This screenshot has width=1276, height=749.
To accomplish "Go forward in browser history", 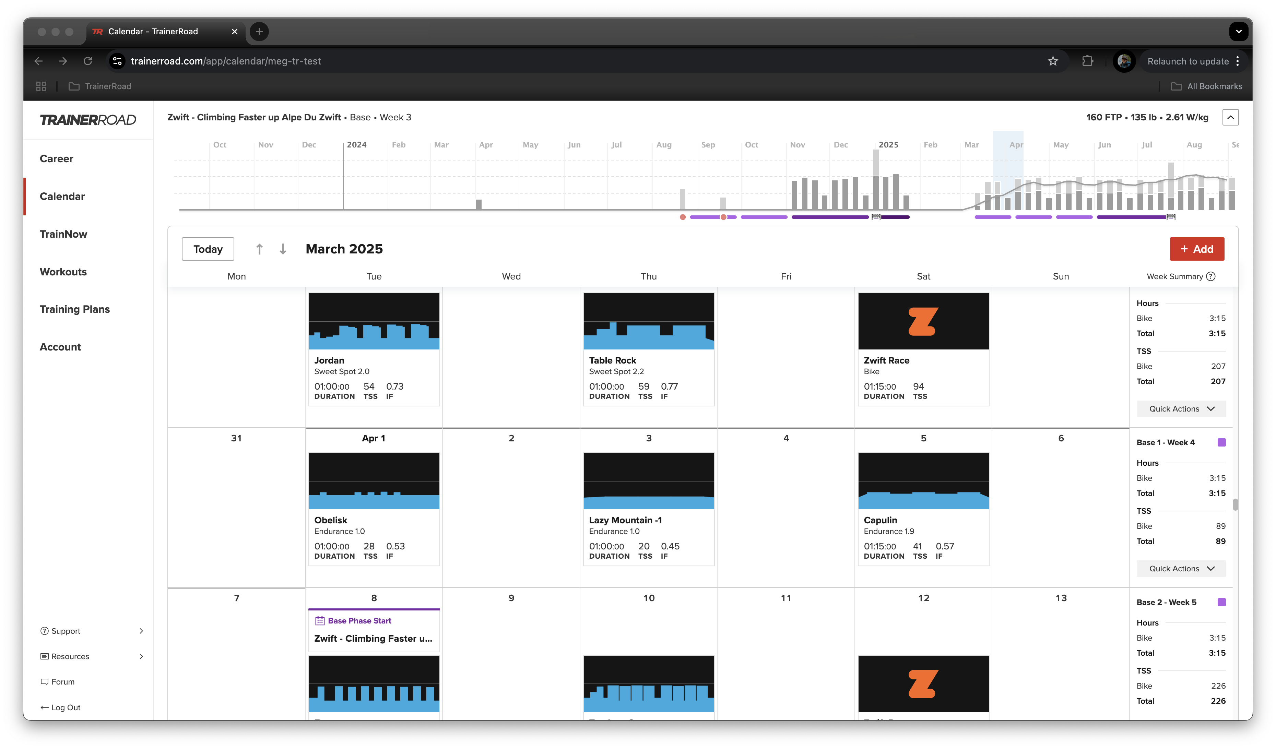I will pos(63,61).
